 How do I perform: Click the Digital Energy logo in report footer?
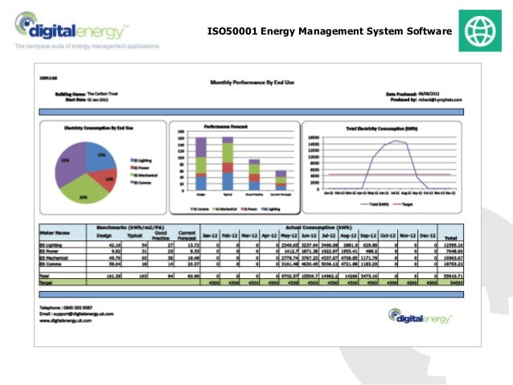tap(421, 316)
